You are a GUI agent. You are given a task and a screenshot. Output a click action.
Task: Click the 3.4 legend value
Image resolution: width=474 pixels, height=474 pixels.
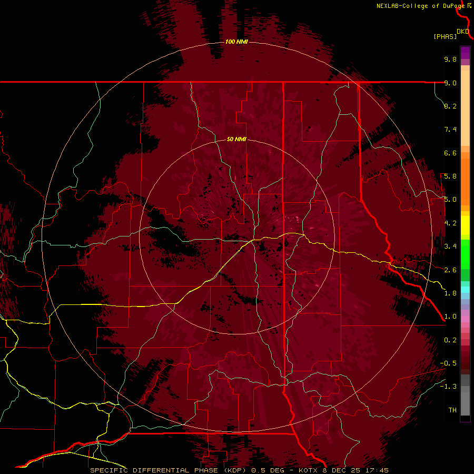point(450,246)
